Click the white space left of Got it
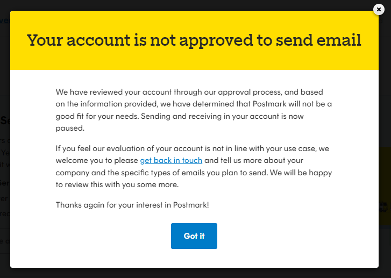The image size is (391, 278). (x=108, y=236)
